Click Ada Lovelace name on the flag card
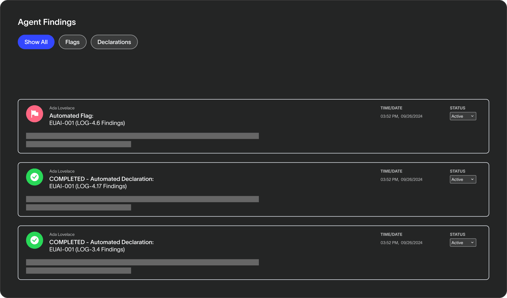Viewport: 507px width, 298px height. 62,108
